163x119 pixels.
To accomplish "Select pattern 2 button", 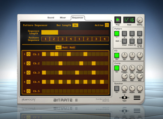I will (x=124, y=33).
